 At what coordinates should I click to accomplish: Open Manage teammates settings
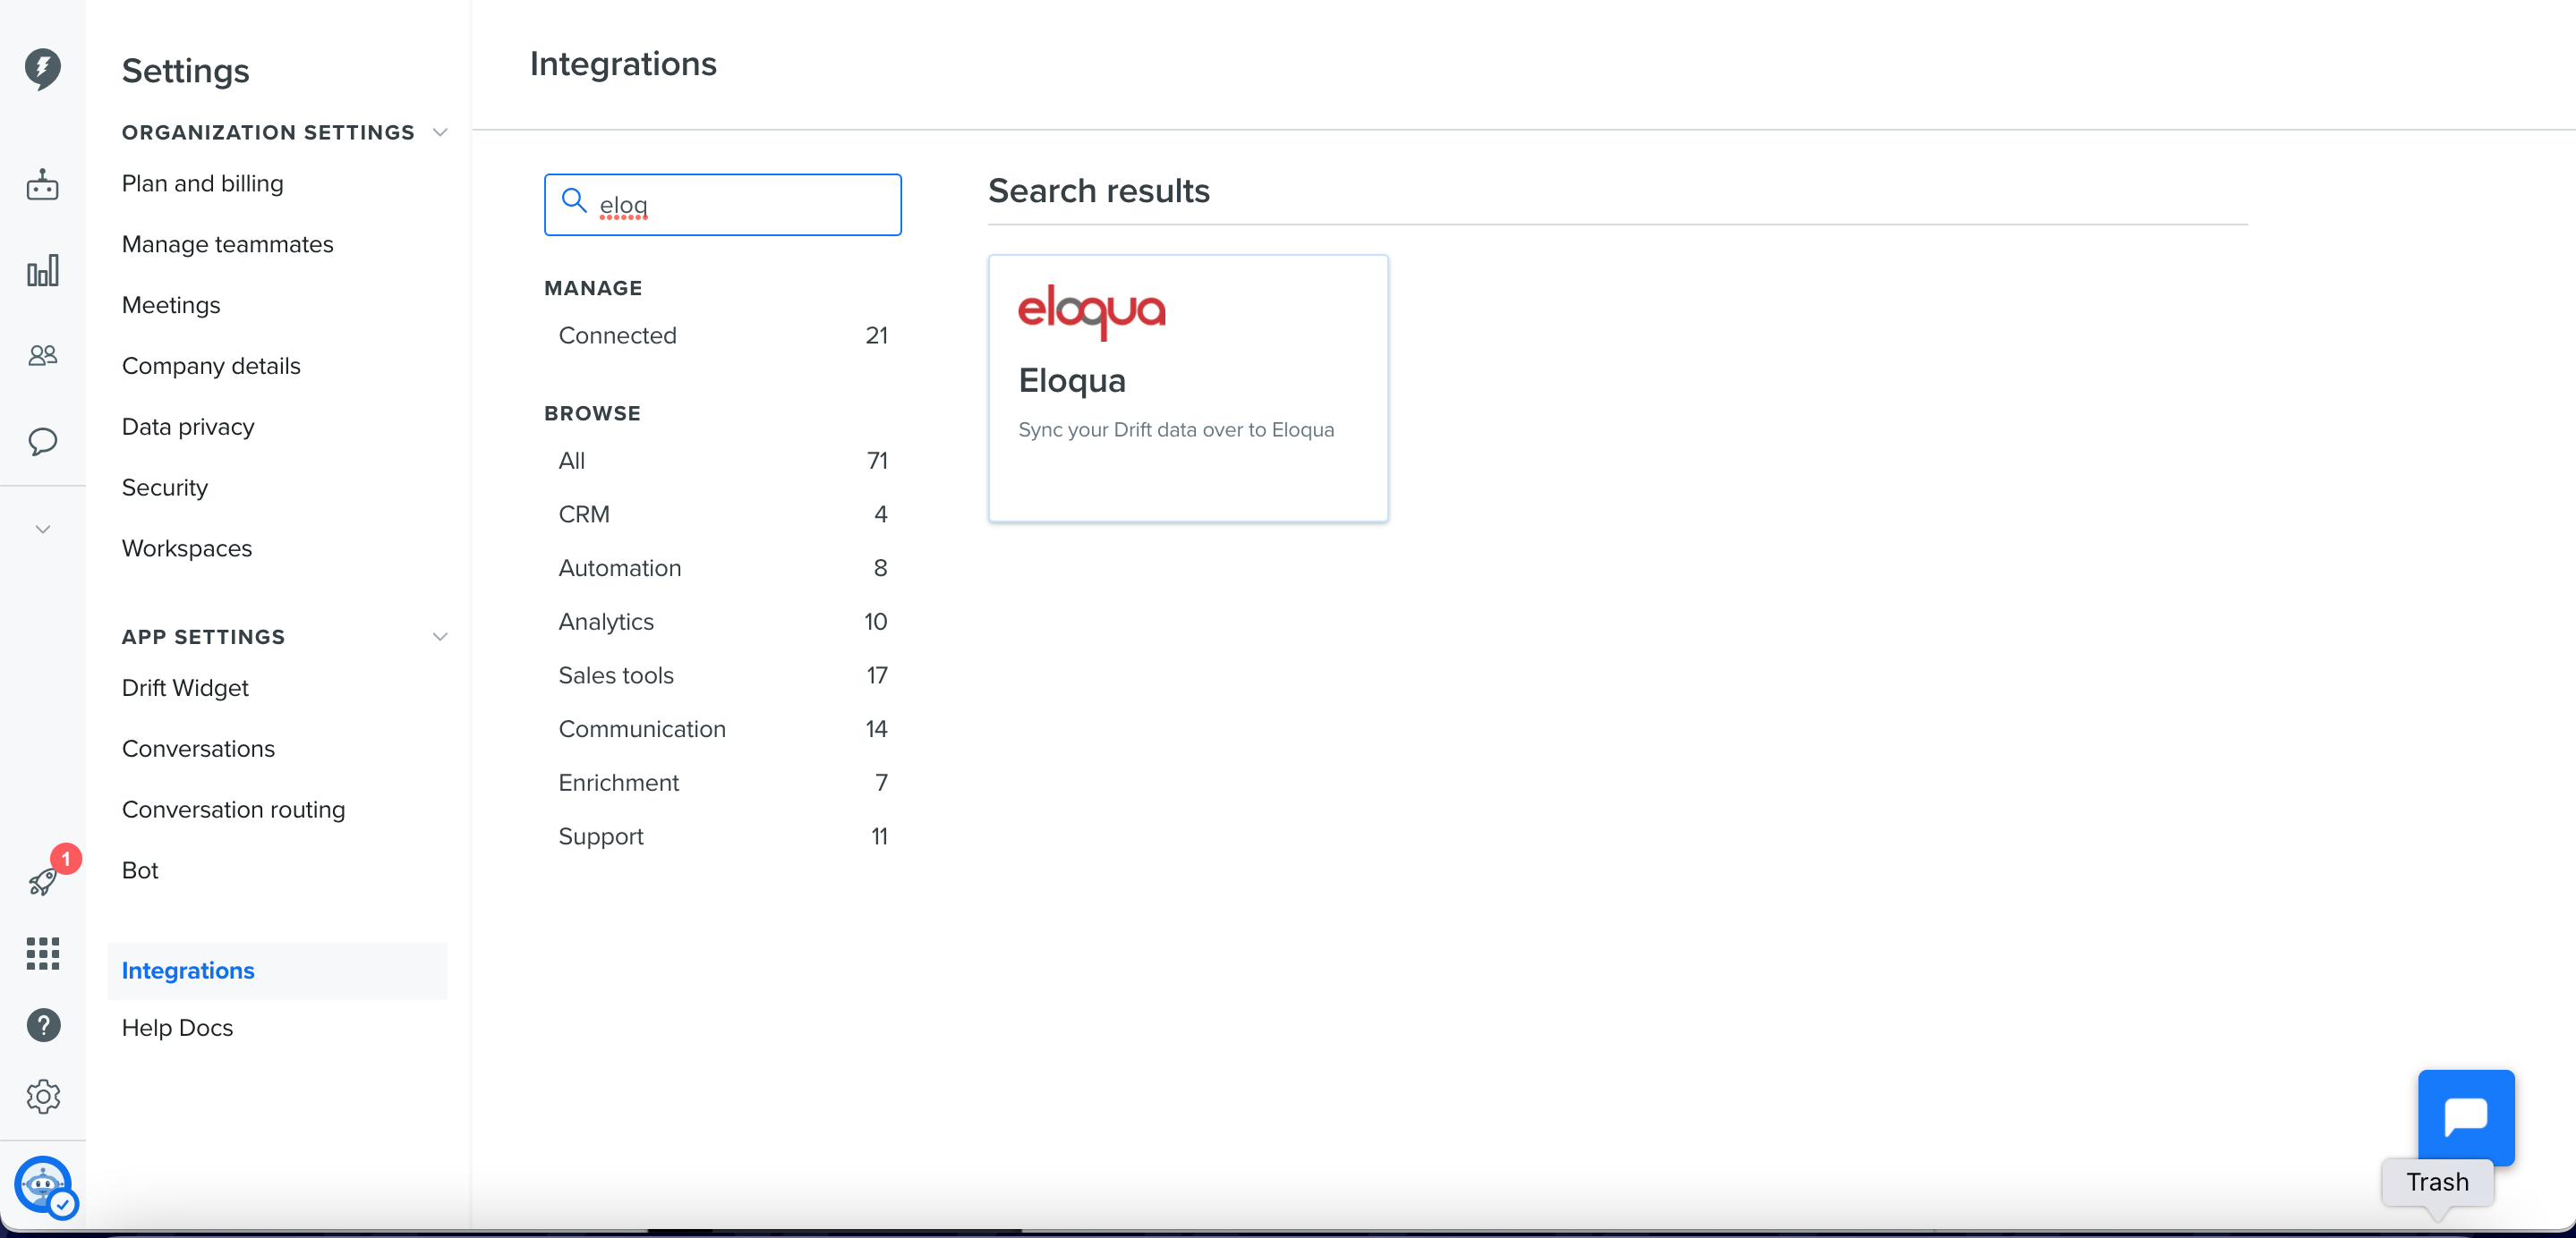[227, 245]
